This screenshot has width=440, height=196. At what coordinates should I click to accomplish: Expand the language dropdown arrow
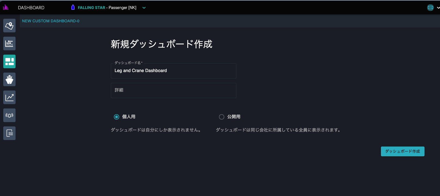(438, 8)
